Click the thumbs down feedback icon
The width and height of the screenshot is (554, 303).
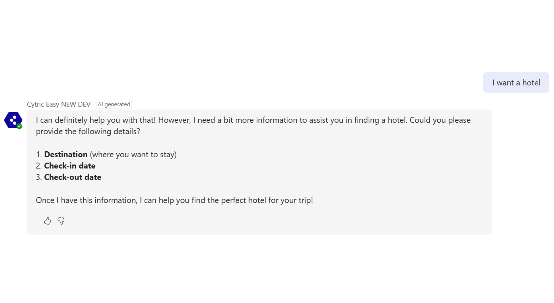(x=61, y=220)
